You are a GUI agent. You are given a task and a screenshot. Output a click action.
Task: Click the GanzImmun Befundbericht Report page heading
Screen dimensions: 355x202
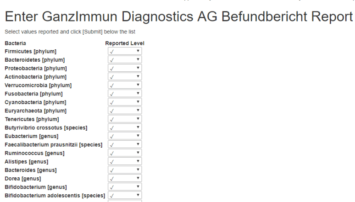coord(178,17)
